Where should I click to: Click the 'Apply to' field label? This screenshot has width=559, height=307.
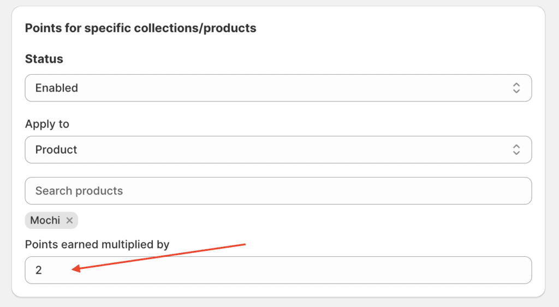pyautogui.click(x=47, y=124)
